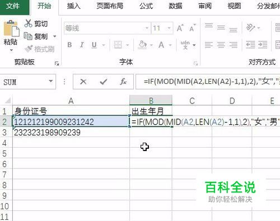Screen dimensions: 280x221
Task: Select cell A3 with 232323198909239
Action: [x=71, y=133]
